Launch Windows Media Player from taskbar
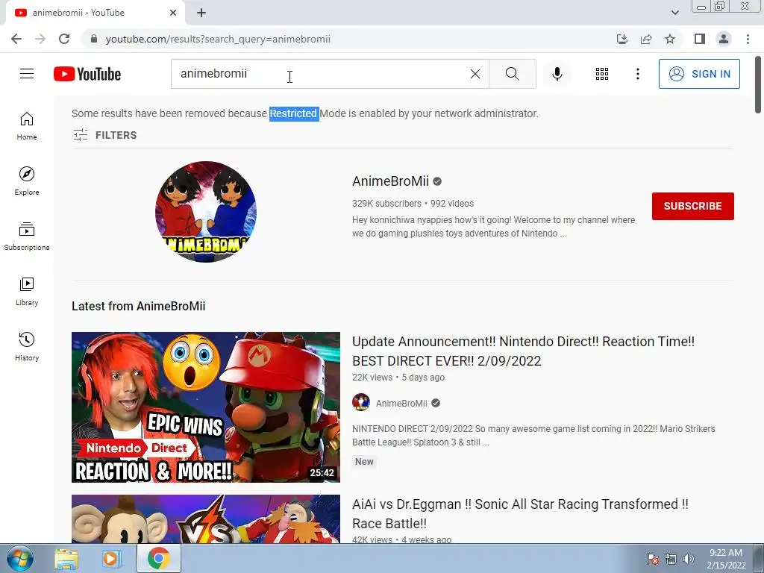Image resolution: width=764 pixels, height=573 pixels. (112, 559)
